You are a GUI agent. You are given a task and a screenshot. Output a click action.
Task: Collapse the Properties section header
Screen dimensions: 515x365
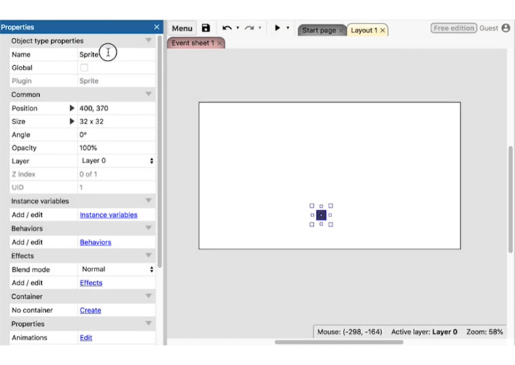click(x=148, y=323)
